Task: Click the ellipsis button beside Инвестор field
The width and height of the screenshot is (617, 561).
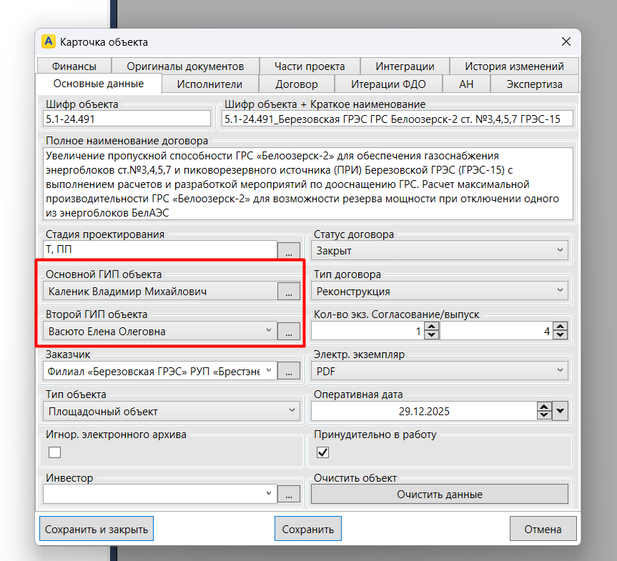Action: (288, 494)
